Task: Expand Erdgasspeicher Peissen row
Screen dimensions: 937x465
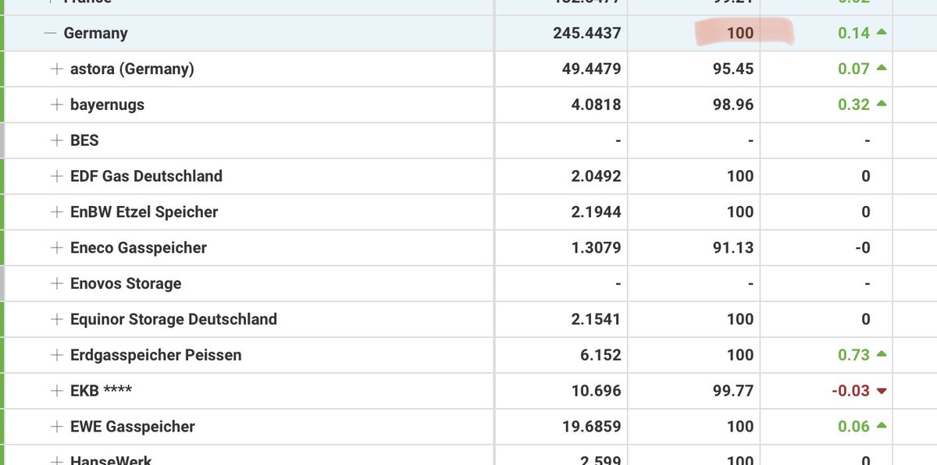Action: pos(56,355)
